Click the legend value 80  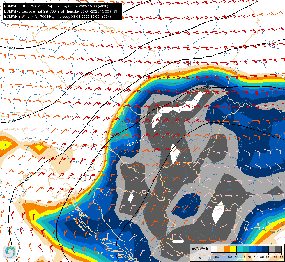(256, 257)
